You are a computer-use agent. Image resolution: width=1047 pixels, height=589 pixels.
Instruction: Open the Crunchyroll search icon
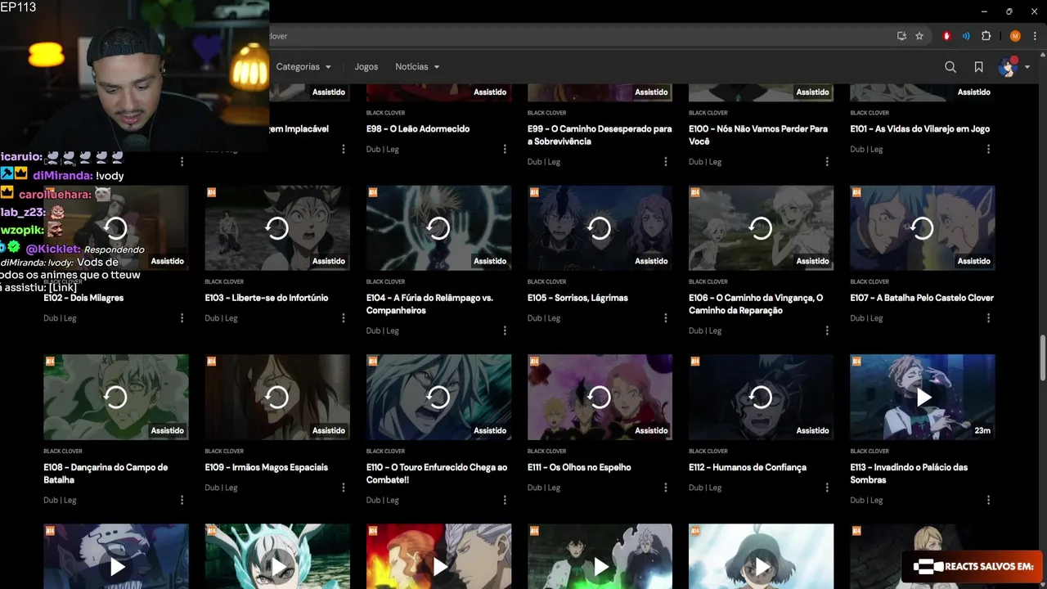click(950, 67)
